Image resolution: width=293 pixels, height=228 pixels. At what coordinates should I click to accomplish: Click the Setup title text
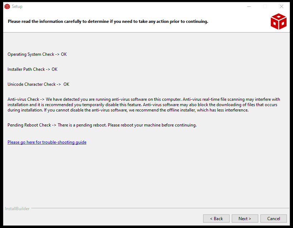coord(17,6)
